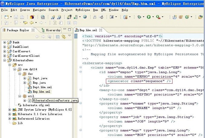The height and width of the screenshot is (138, 205).
Task: Expand the Hibernate 3.1 Core Libraries node
Action: click(10, 114)
